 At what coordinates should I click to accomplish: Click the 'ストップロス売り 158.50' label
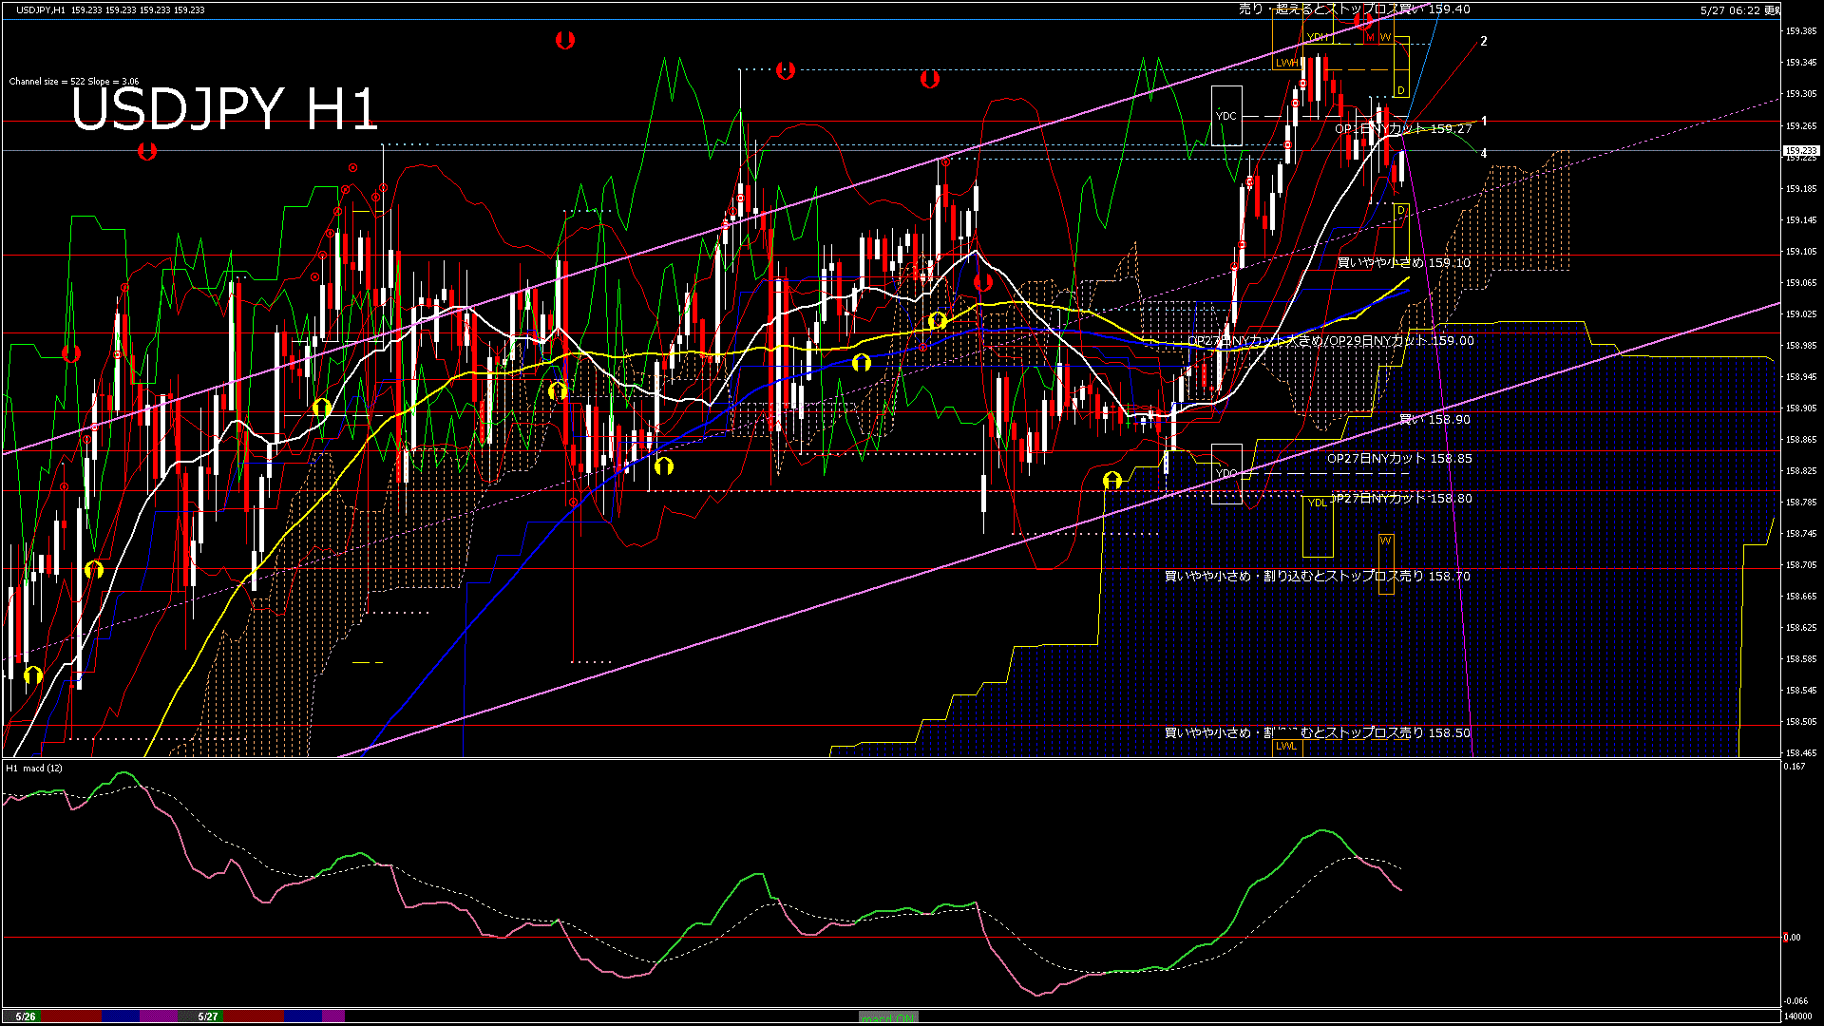[1398, 733]
